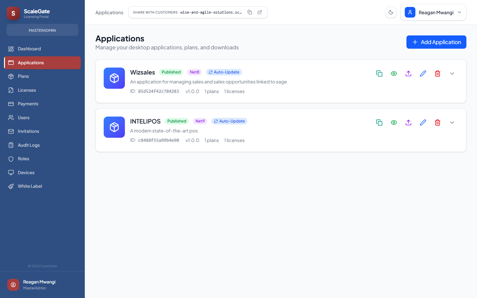The height and width of the screenshot is (298, 477).
Task: Expand the Wizsales application details
Action: (452, 73)
